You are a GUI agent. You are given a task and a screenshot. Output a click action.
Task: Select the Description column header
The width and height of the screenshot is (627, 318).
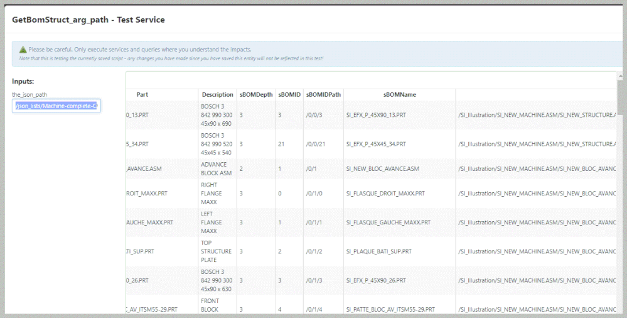(x=218, y=94)
